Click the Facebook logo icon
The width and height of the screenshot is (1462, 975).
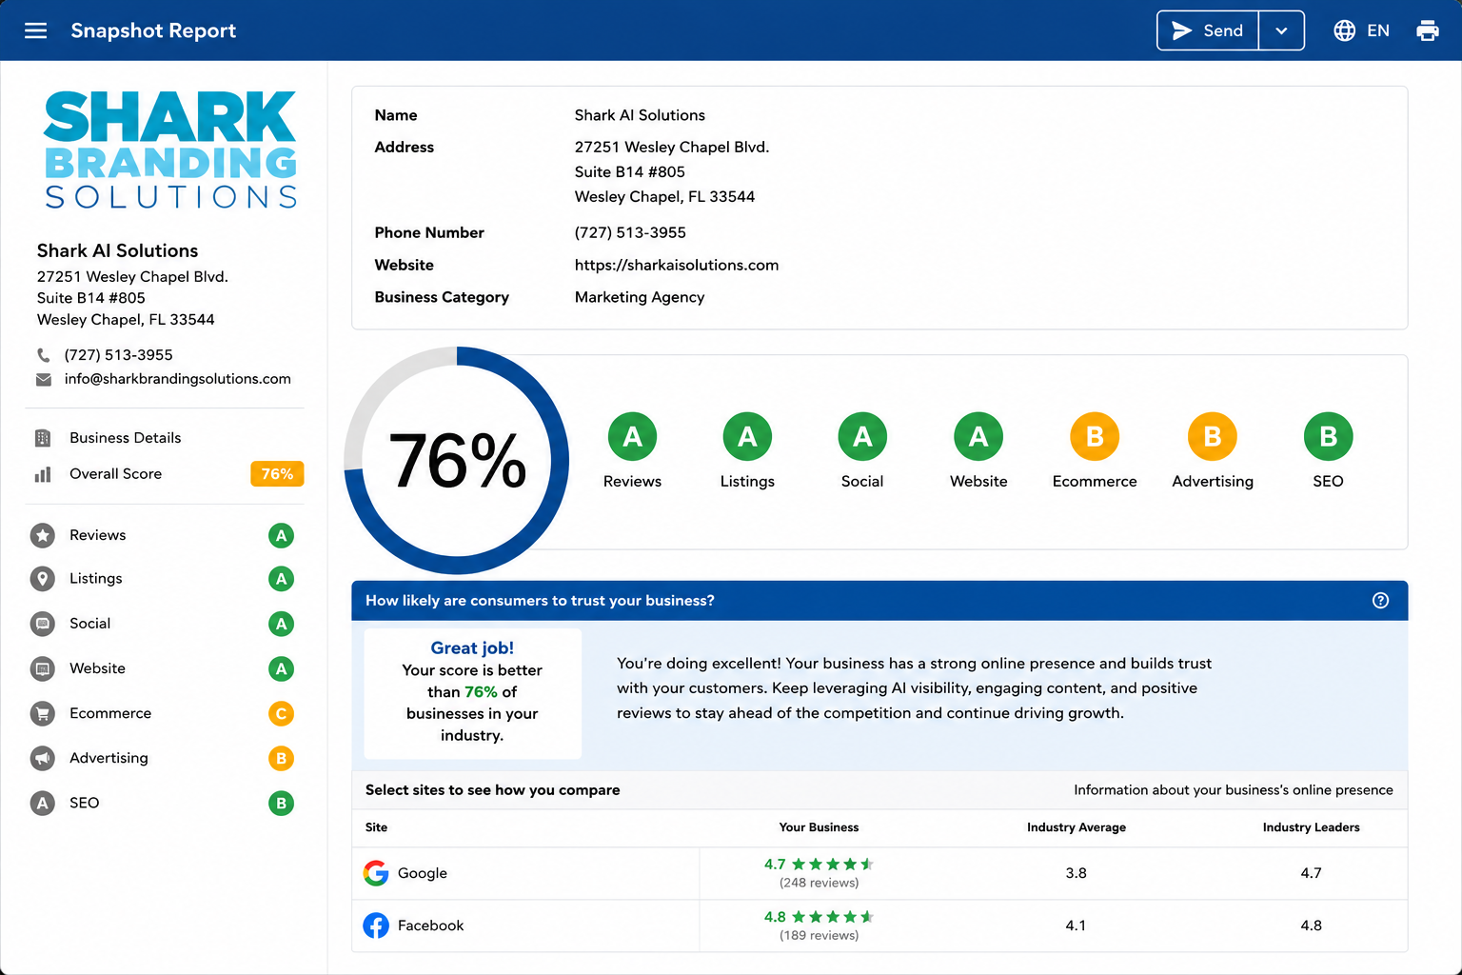point(376,925)
